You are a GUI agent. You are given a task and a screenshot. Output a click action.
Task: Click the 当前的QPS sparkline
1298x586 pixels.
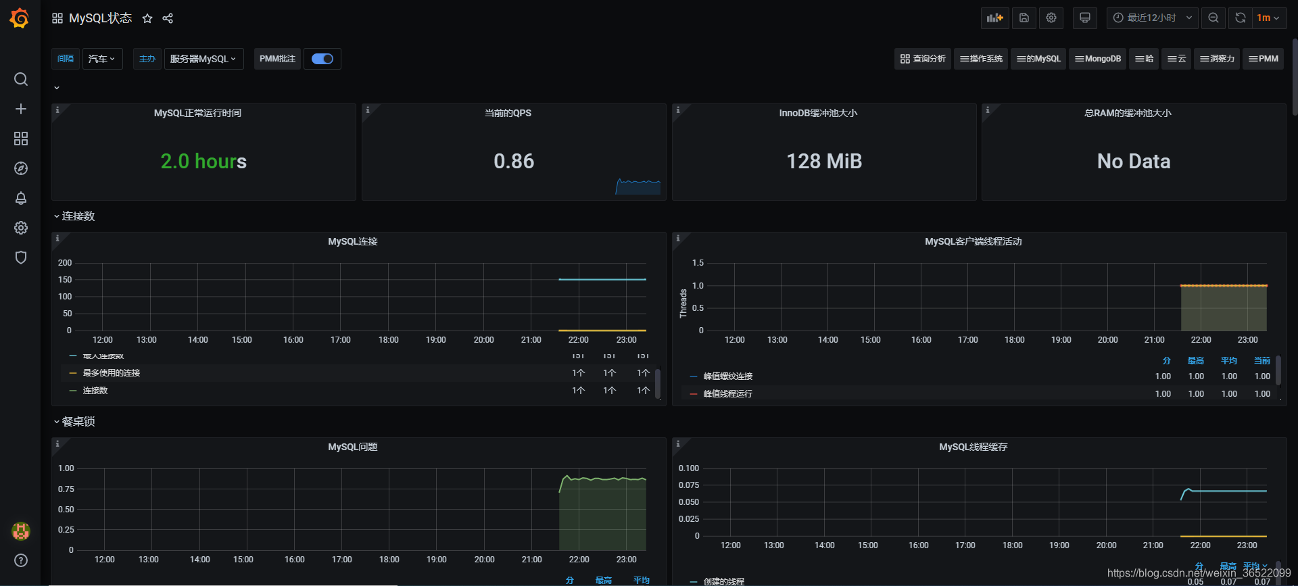pos(638,187)
